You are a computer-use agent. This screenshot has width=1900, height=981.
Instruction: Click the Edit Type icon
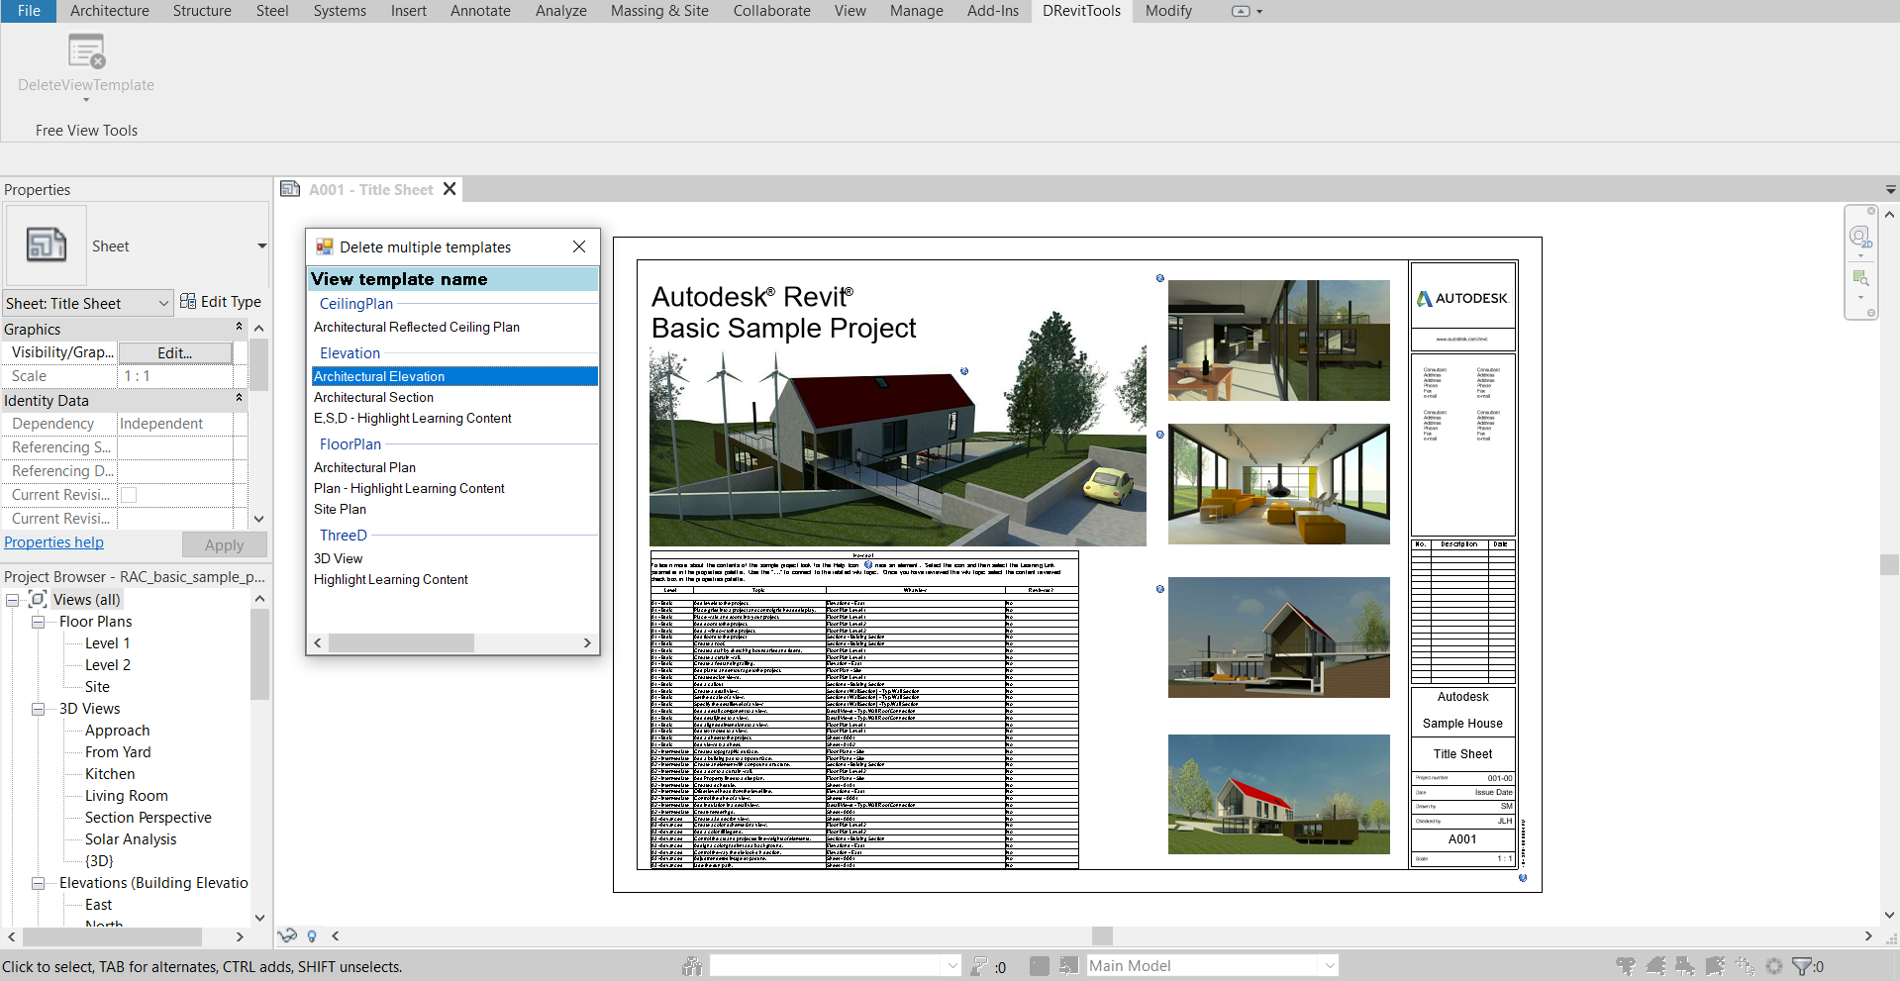(188, 302)
